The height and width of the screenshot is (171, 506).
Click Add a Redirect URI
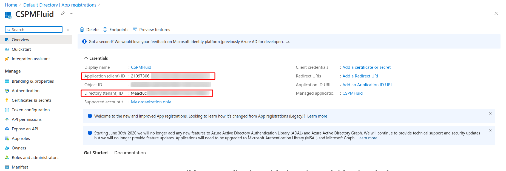(x=360, y=76)
